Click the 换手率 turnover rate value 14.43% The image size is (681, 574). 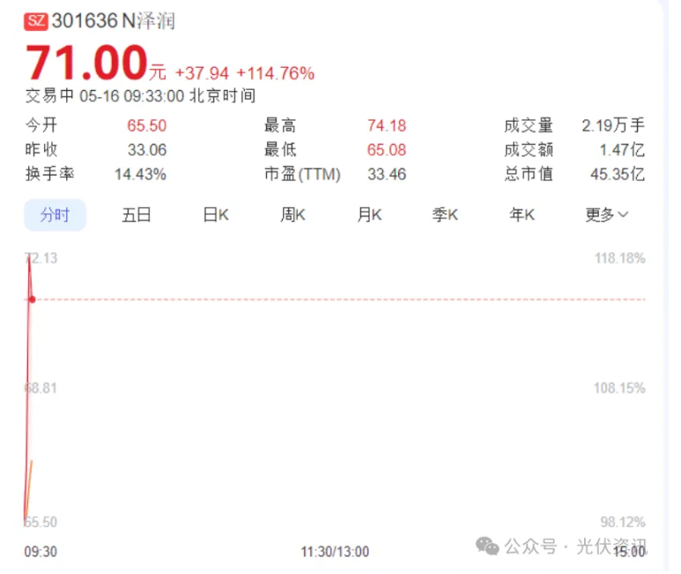pyautogui.click(x=140, y=175)
